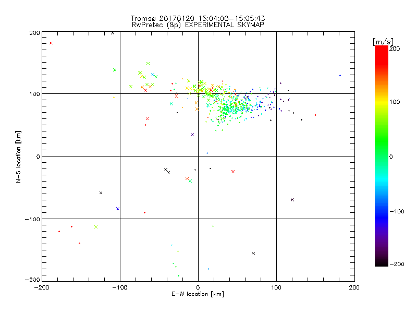This screenshot has height=313, width=417.
Task: Select the black X marker on the top plot border
Action: (x=113, y=33)
